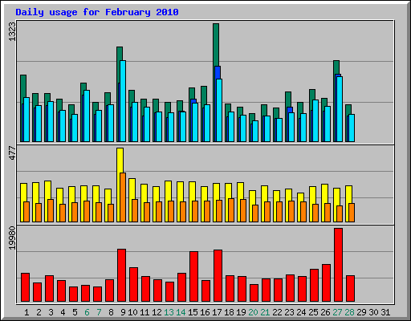
Task: Click green weekend day label 20
Action: pos(253,312)
